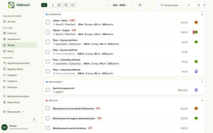213x133 pixels.
Task: Collapse the Récolte section header
Action: (x=124, y=100)
